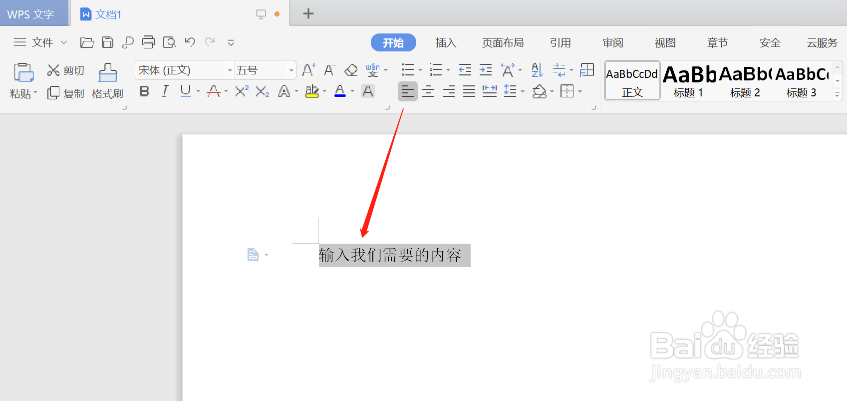Toggle Align Right paragraph button
Image resolution: width=847 pixels, height=401 pixels.
click(449, 91)
